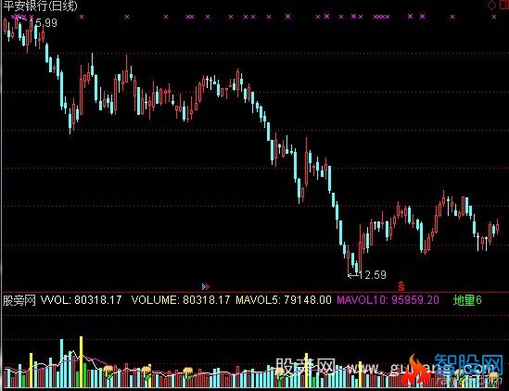
Task: Click the 平安银行(日线) chart title
Action: pos(40,6)
